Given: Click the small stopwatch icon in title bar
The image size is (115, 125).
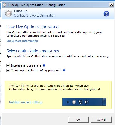Looking at the screenshot, I should [5, 5].
